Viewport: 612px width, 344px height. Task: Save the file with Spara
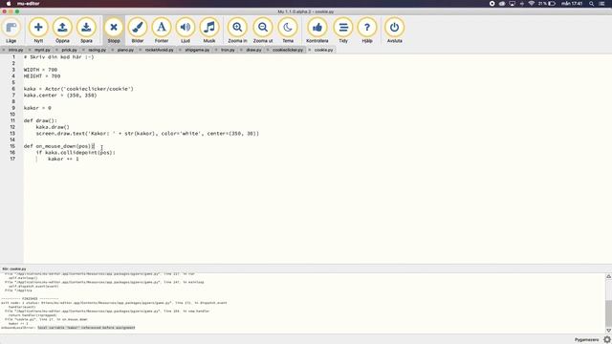pyautogui.click(x=86, y=30)
